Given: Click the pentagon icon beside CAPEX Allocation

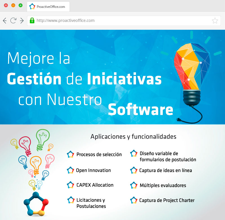Looking at the screenshot, I should tap(70, 185).
